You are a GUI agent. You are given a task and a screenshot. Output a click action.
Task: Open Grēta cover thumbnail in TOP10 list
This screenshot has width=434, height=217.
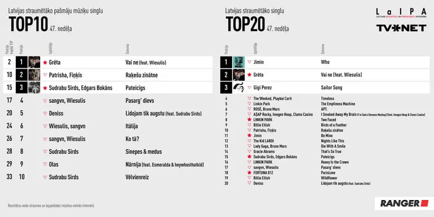(x=34, y=62)
